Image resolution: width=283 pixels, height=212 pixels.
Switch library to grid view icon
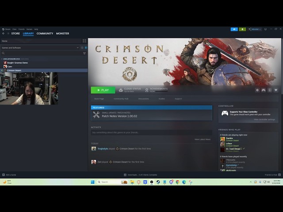tap(84, 41)
